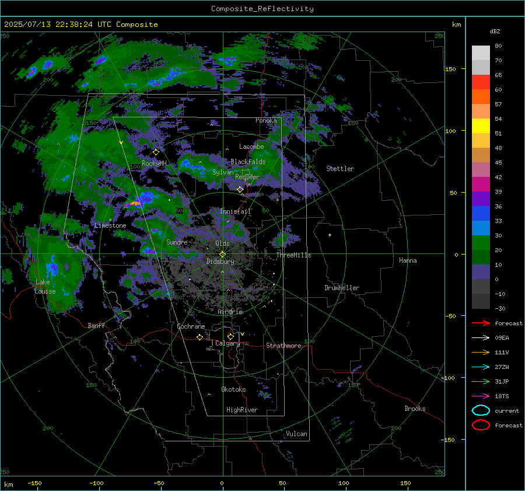Click the Okotoks town label
This screenshot has width=525, height=491.
click(x=233, y=389)
